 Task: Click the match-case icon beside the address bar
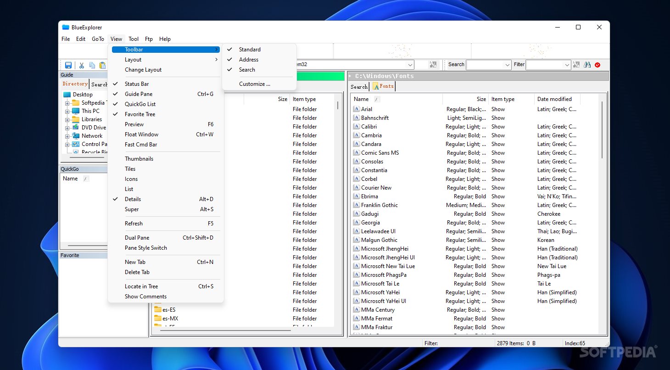(433, 65)
